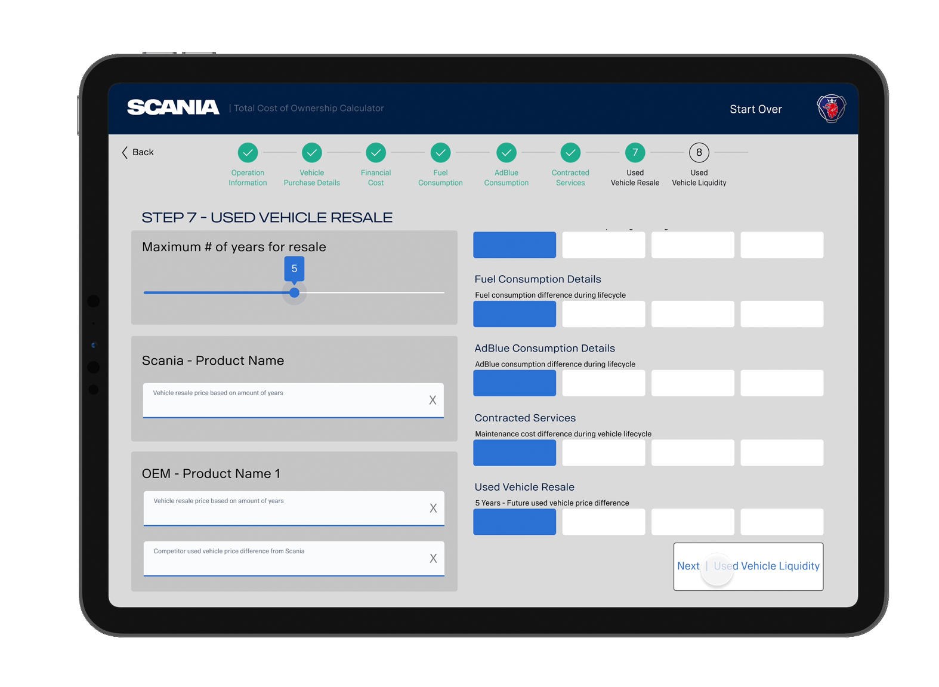
Task: Click Start Over in the header
Action: 755,109
